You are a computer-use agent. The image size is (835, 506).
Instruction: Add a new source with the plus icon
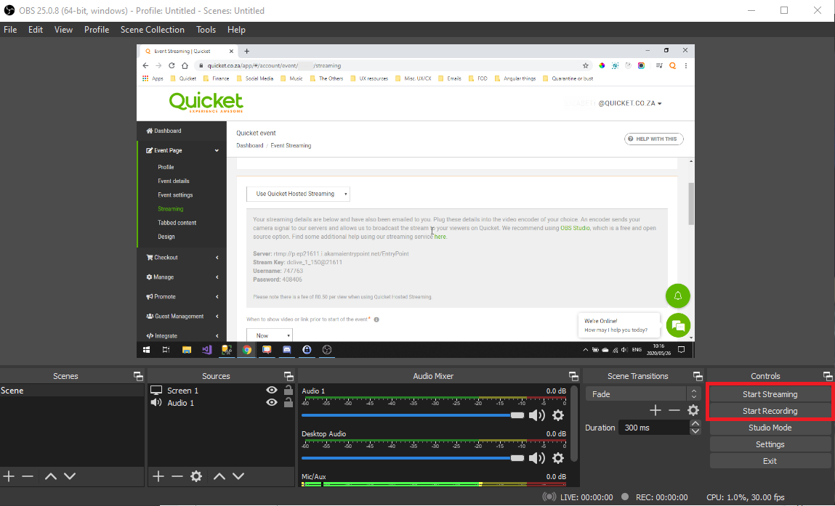(x=157, y=476)
